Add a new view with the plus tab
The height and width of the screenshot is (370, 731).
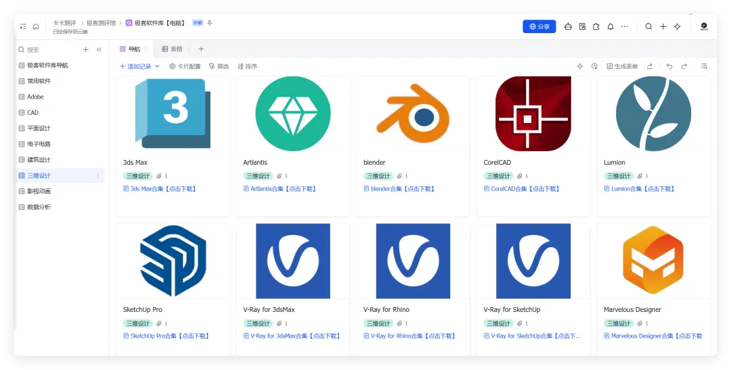(201, 49)
